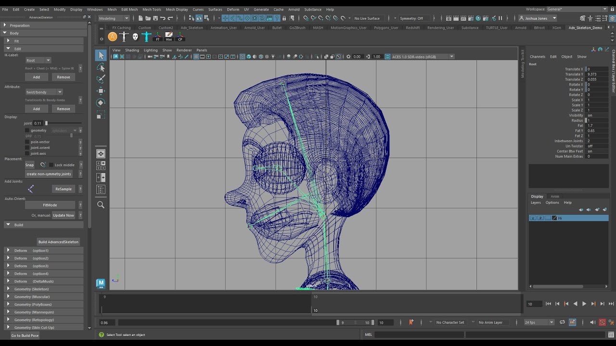Click the add joints chevron icon
The image size is (616, 346).
coord(31,189)
